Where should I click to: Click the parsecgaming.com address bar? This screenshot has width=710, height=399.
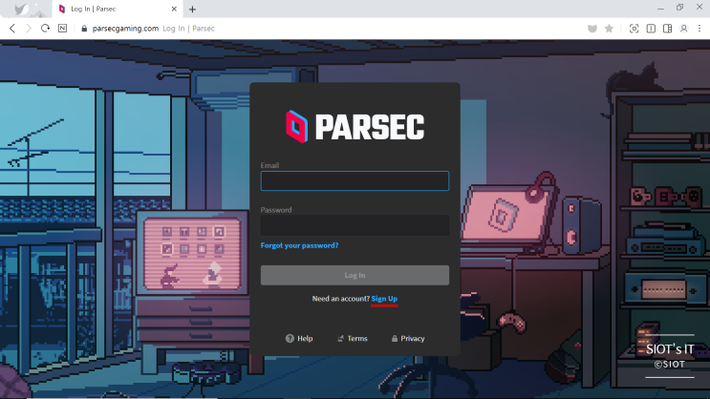(125, 29)
